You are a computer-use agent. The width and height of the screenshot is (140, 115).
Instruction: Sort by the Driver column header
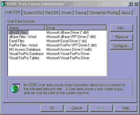point(75,28)
